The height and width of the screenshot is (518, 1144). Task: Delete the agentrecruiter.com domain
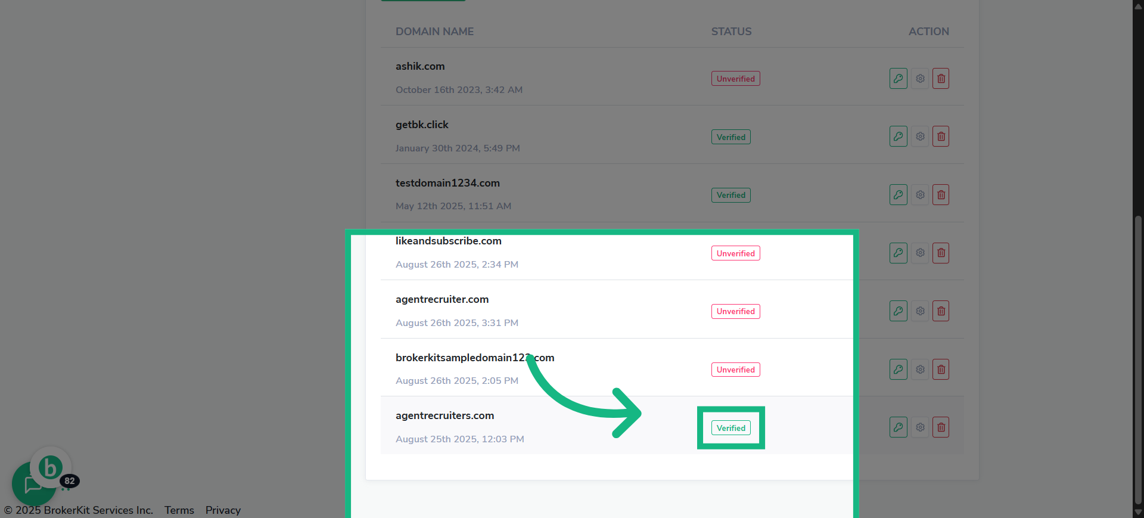pyautogui.click(x=941, y=311)
